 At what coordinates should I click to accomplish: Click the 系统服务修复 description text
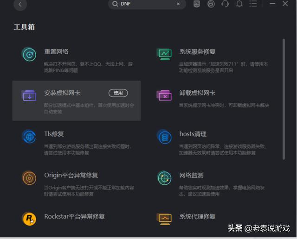point(224,67)
